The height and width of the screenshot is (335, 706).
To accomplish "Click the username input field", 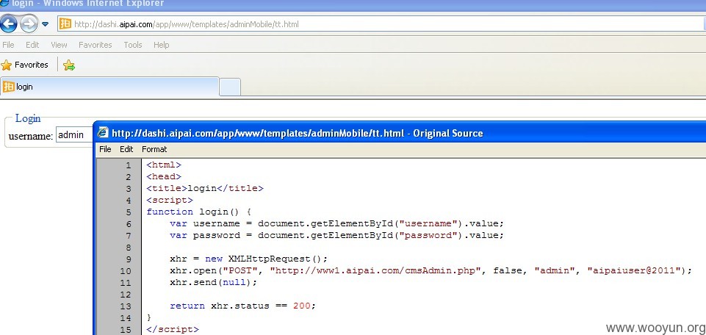I will click(74, 134).
